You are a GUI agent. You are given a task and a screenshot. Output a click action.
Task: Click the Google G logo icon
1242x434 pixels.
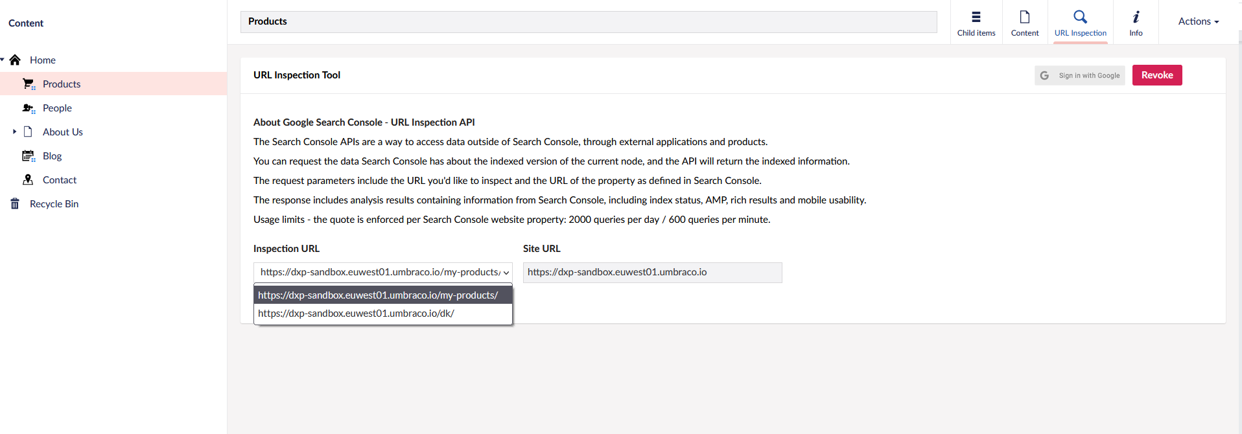click(1044, 76)
